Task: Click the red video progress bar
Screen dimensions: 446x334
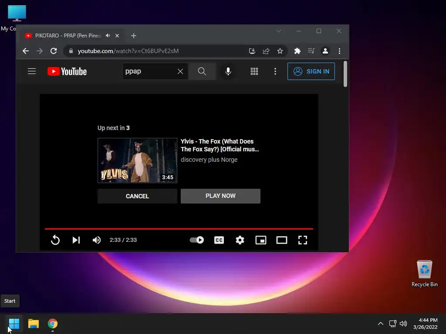Action: coord(179,229)
